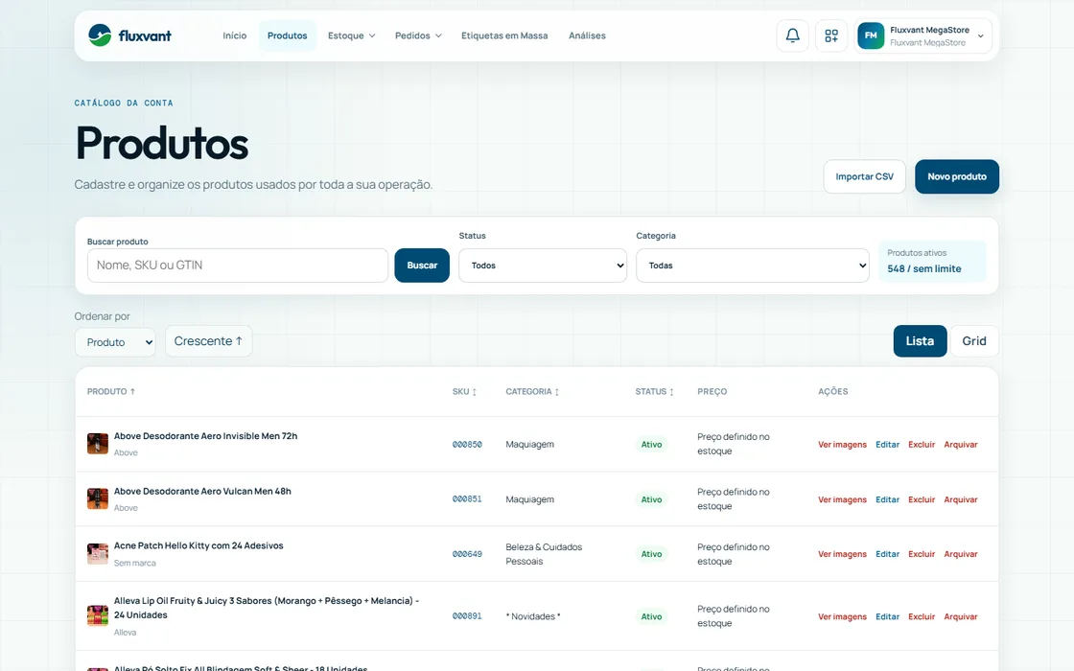Sort table by SKU column
The width and height of the screenshot is (1074, 671).
[464, 392]
